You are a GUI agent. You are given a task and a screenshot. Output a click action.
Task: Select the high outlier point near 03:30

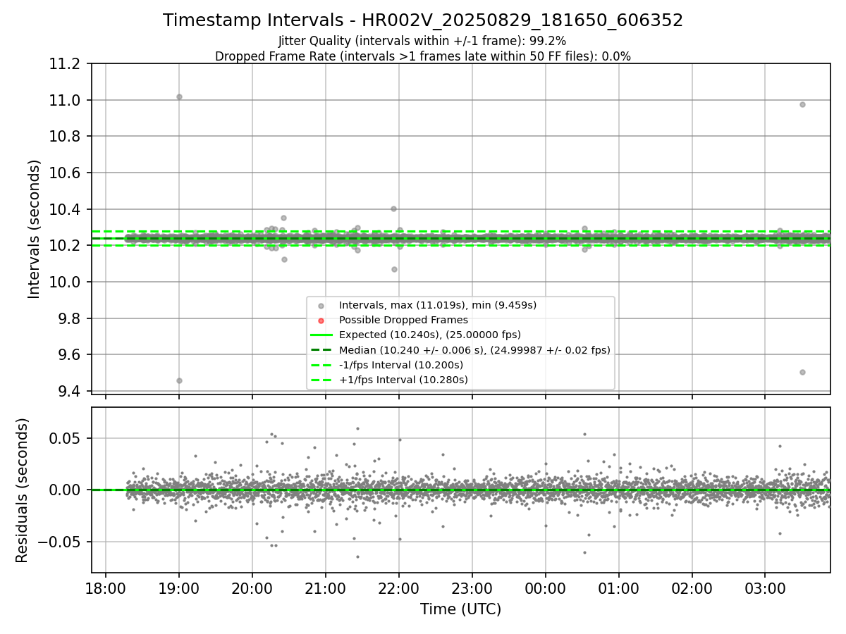[x=802, y=104]
